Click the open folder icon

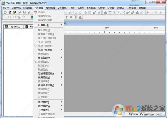click(14, 12)
